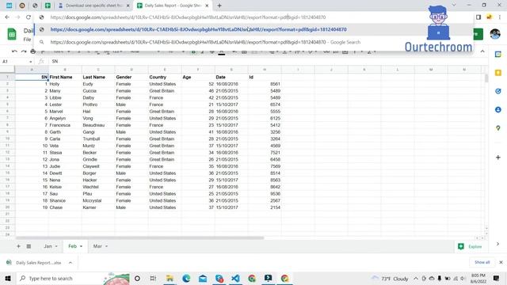
Task: Select the cell containing Mccrystal
Action: pyautogui.click(x=98, y=200)
